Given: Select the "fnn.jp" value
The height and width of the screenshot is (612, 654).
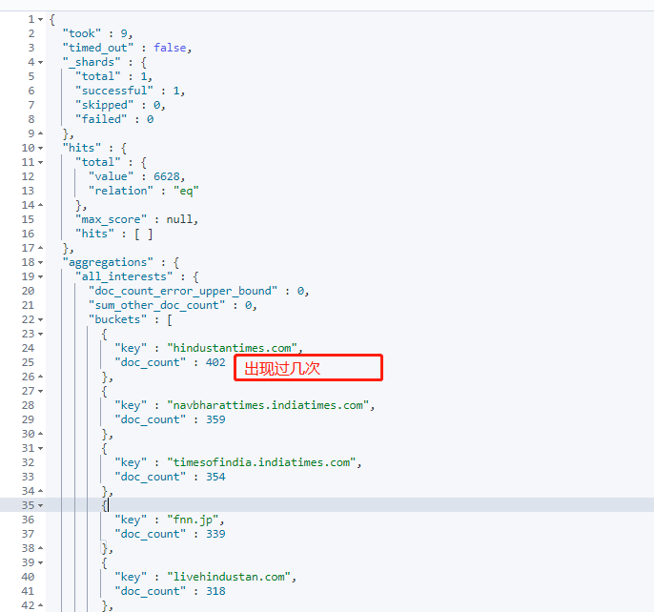Looking at the screenshot, I should point(194,520).
